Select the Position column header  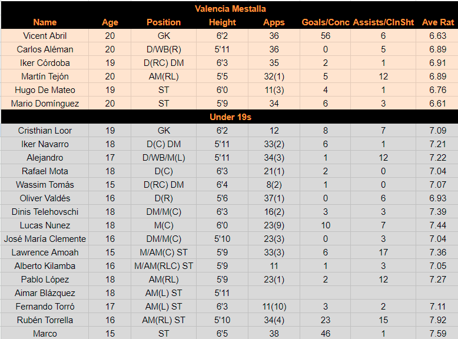point(164,22)
